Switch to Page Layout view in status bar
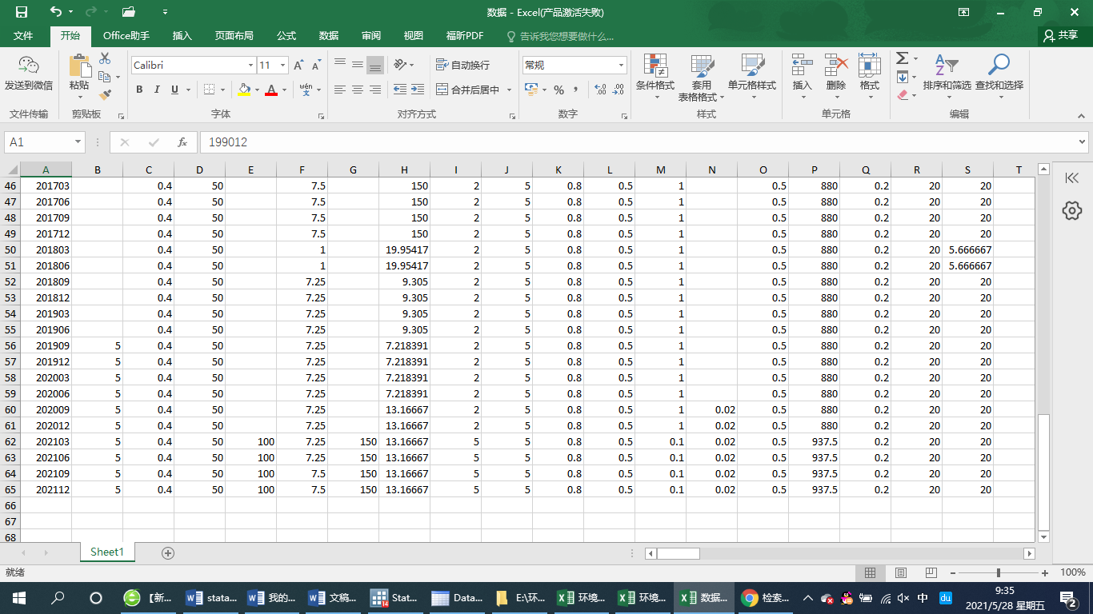 [901, 573]
